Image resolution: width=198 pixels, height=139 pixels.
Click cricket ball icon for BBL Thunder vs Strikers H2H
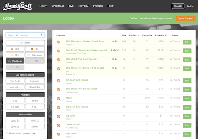coord(59,90)
